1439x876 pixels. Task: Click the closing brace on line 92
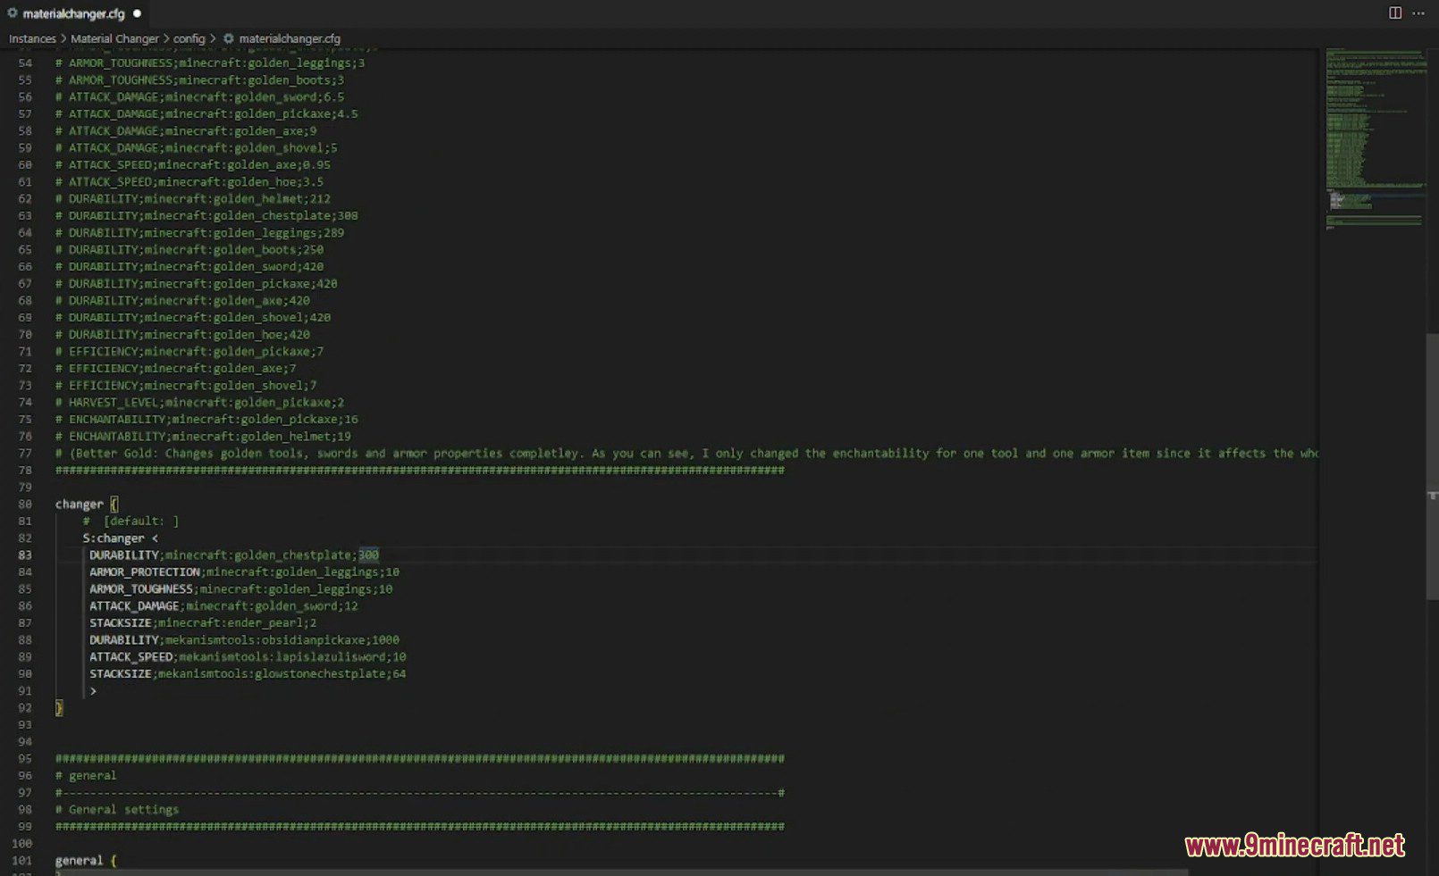[x=59, y=707]
